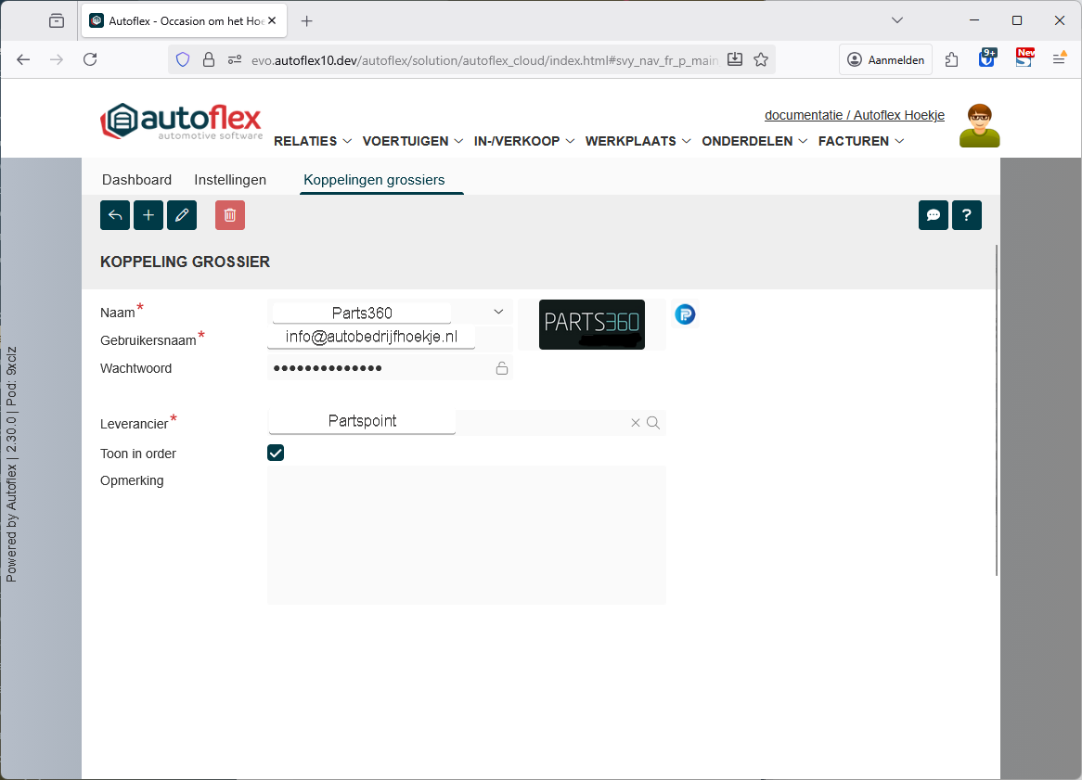Expand the Naam dropdown arrow

pyautogui.click(x=498, y=312)
